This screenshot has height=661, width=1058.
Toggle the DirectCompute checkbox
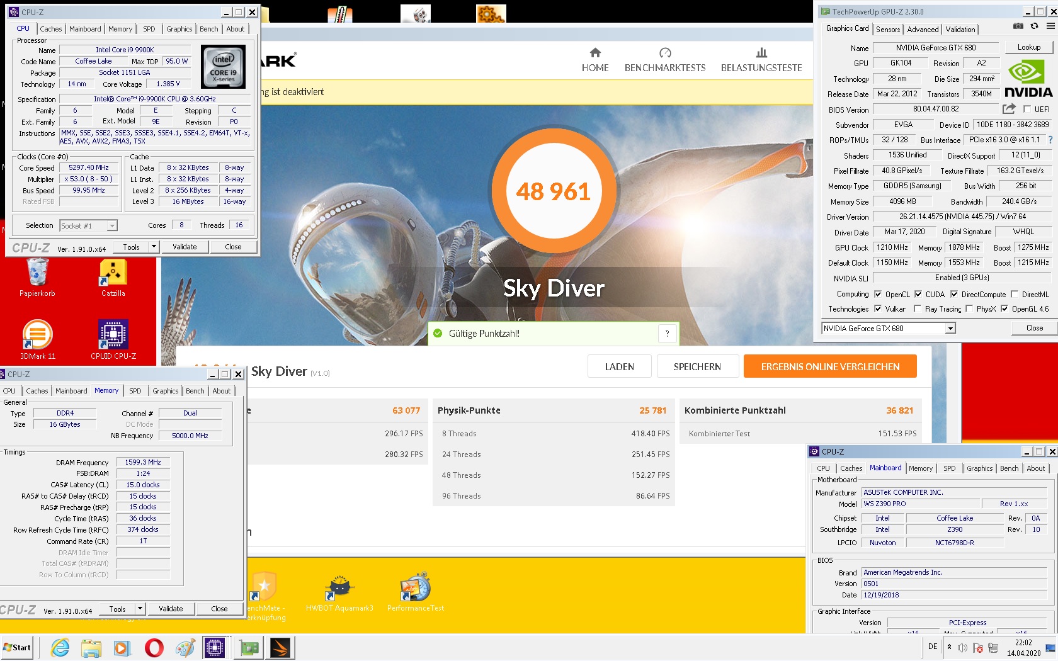954,294
